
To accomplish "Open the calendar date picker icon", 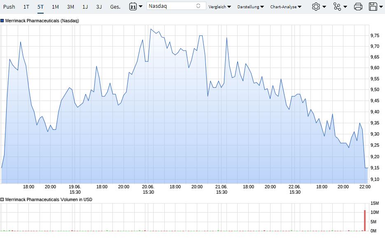I will point(133,6).
